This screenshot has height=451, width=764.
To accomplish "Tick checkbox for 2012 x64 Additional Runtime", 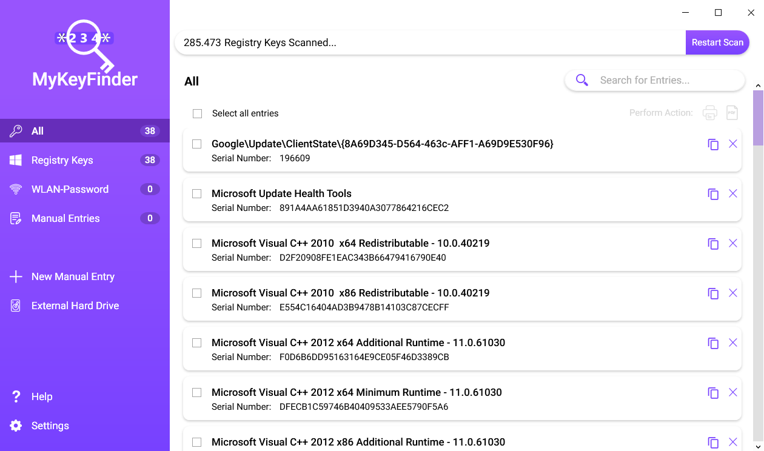I will [x=196, y=342].
